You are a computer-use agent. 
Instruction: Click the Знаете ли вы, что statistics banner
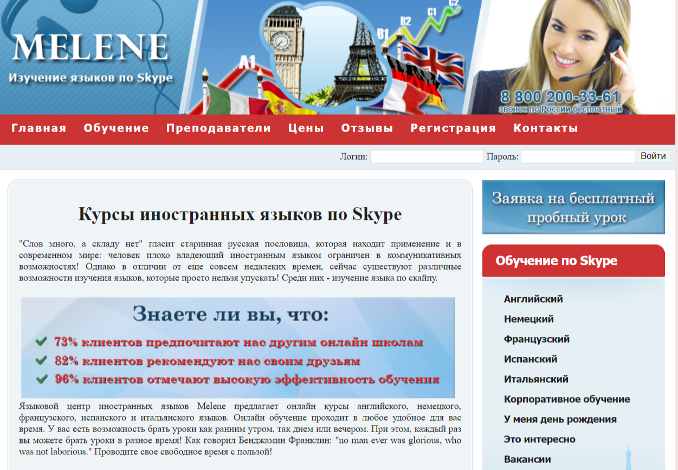click(x=238, y=348)
